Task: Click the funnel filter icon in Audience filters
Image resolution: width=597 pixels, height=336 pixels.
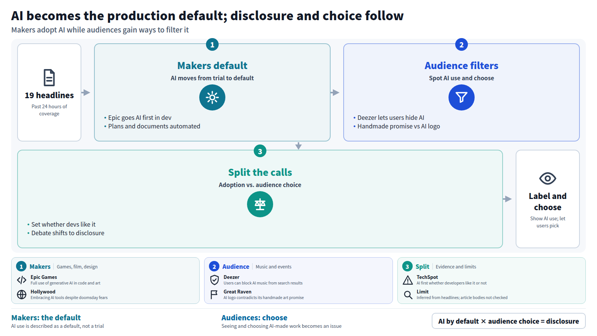Action: pos(462,97)
